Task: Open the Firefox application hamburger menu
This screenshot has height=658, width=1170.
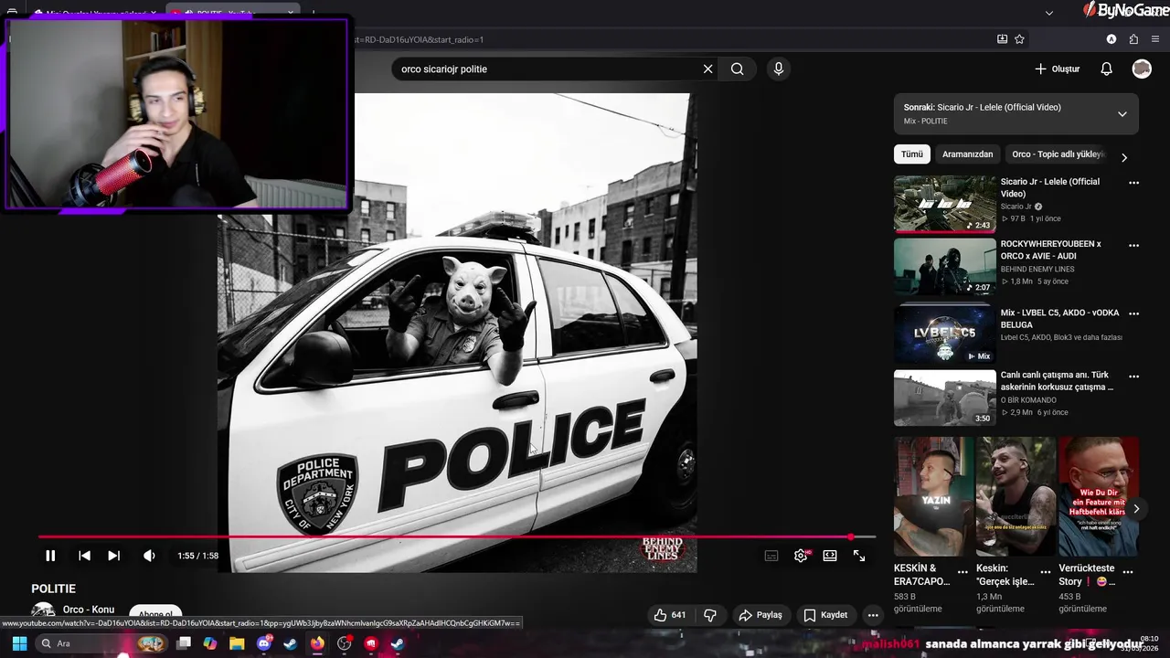Action: [1156, 39]
